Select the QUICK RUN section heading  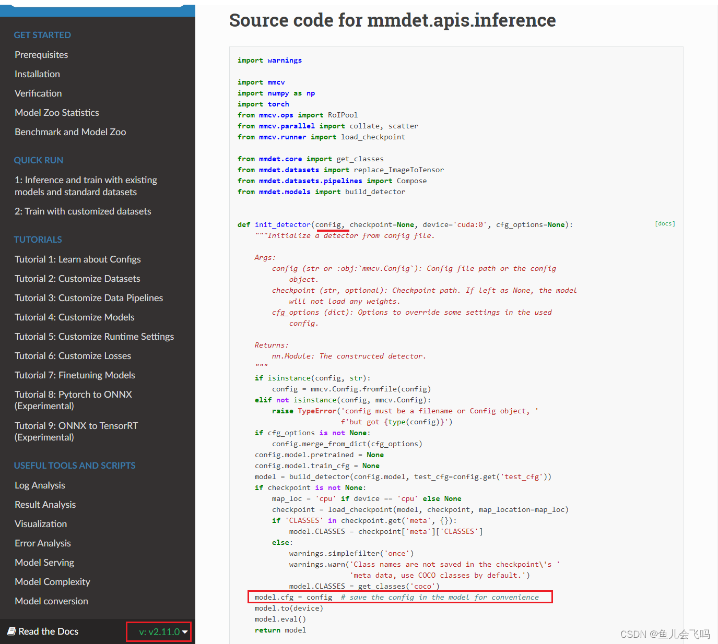pyautogui.click(x=38, y=160)
